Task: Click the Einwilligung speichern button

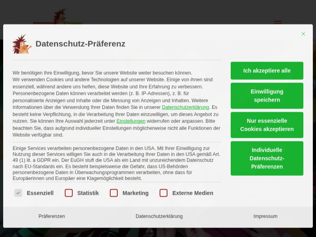Action: [x=267, y=96]
